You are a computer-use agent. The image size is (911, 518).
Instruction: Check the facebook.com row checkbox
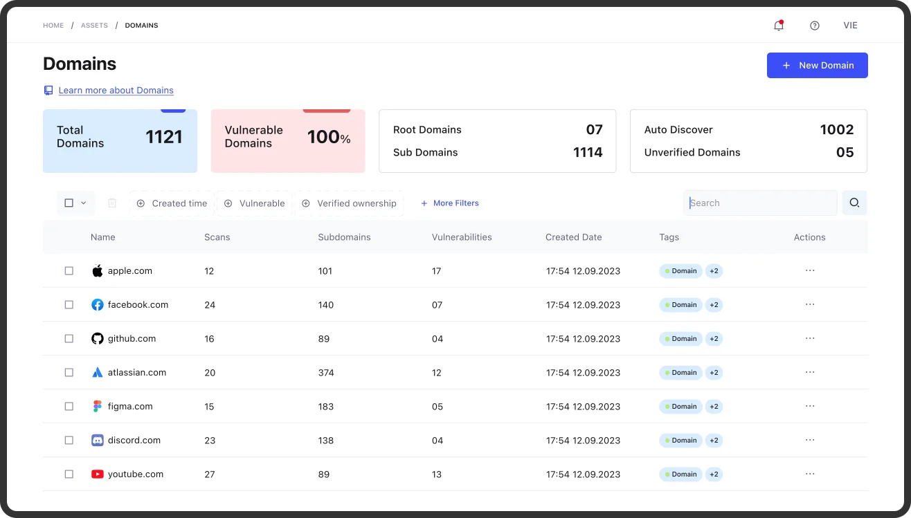coord(69,305)
